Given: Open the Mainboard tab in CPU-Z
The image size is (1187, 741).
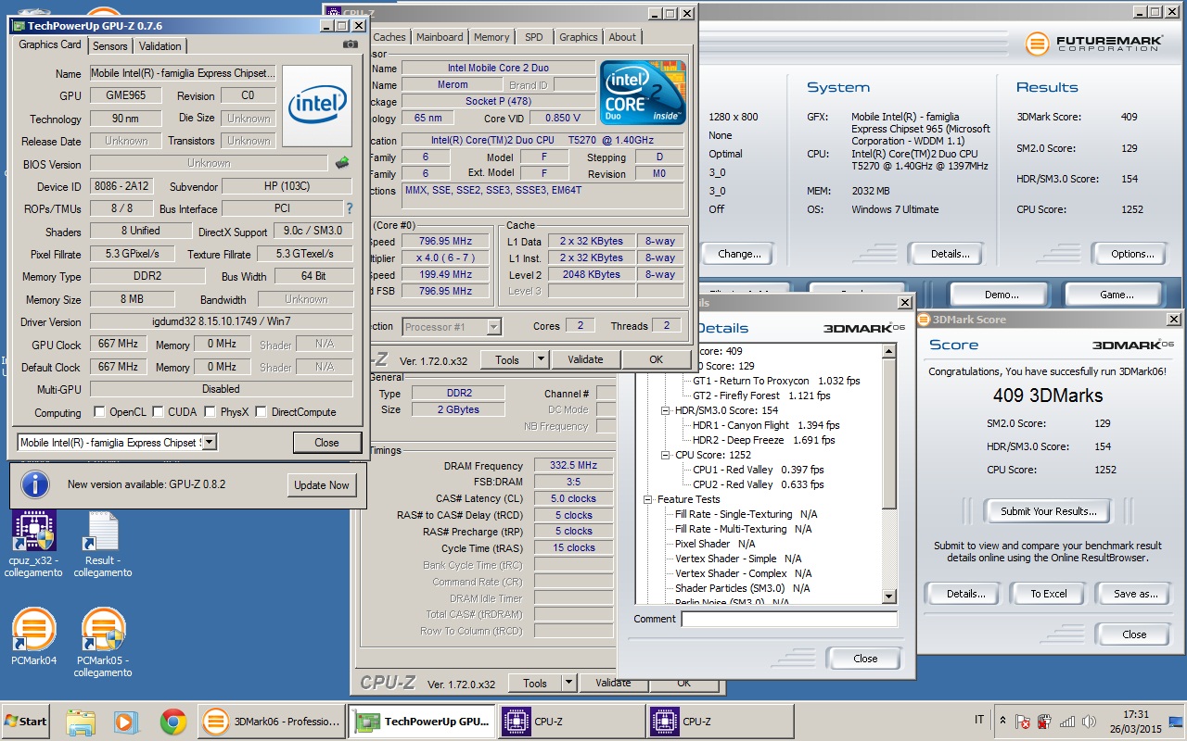Looking at the screenshot, I should click(x=440, y=37).
